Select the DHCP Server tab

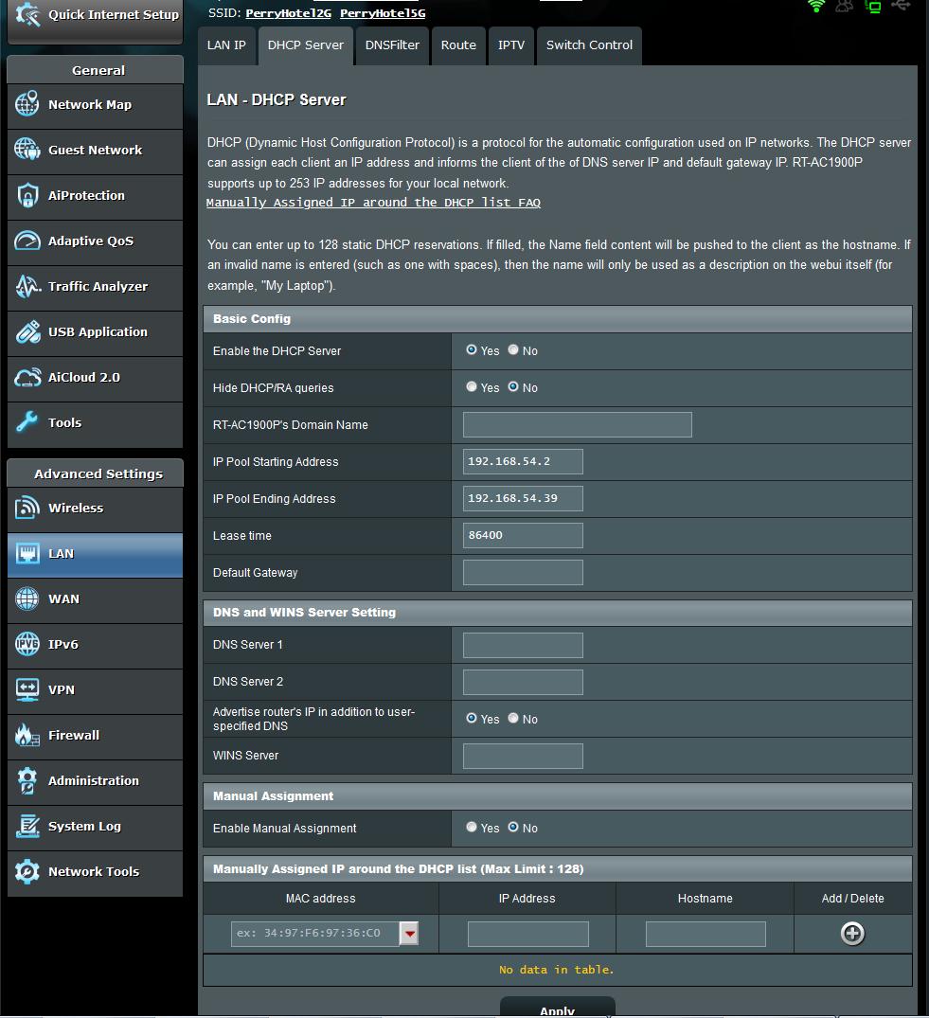click(306, 45)
